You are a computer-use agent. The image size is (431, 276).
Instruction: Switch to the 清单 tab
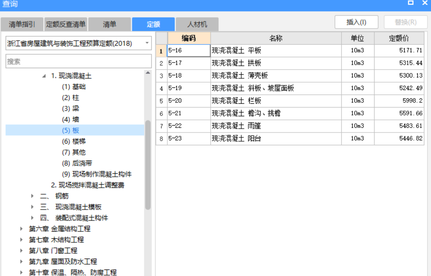pyautogui.click(x=109, y=24)
